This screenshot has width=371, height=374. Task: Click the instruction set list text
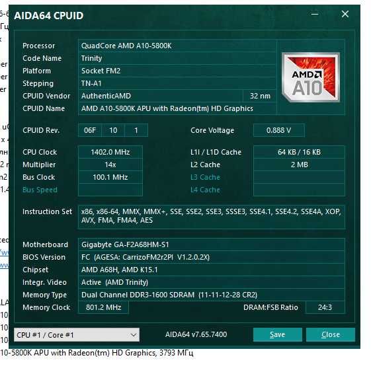coord(211,216)
